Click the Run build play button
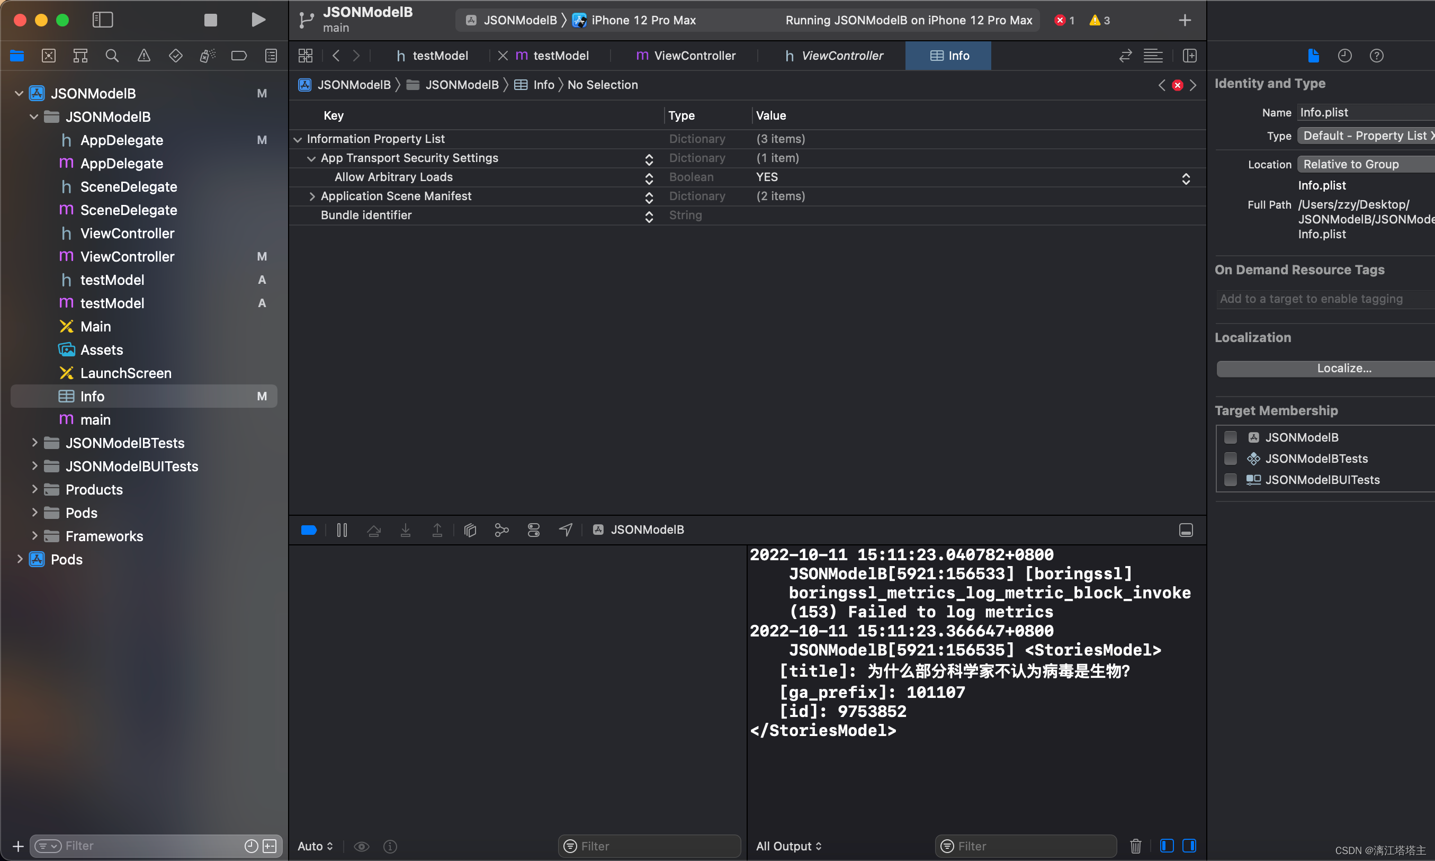 point(258,20)
